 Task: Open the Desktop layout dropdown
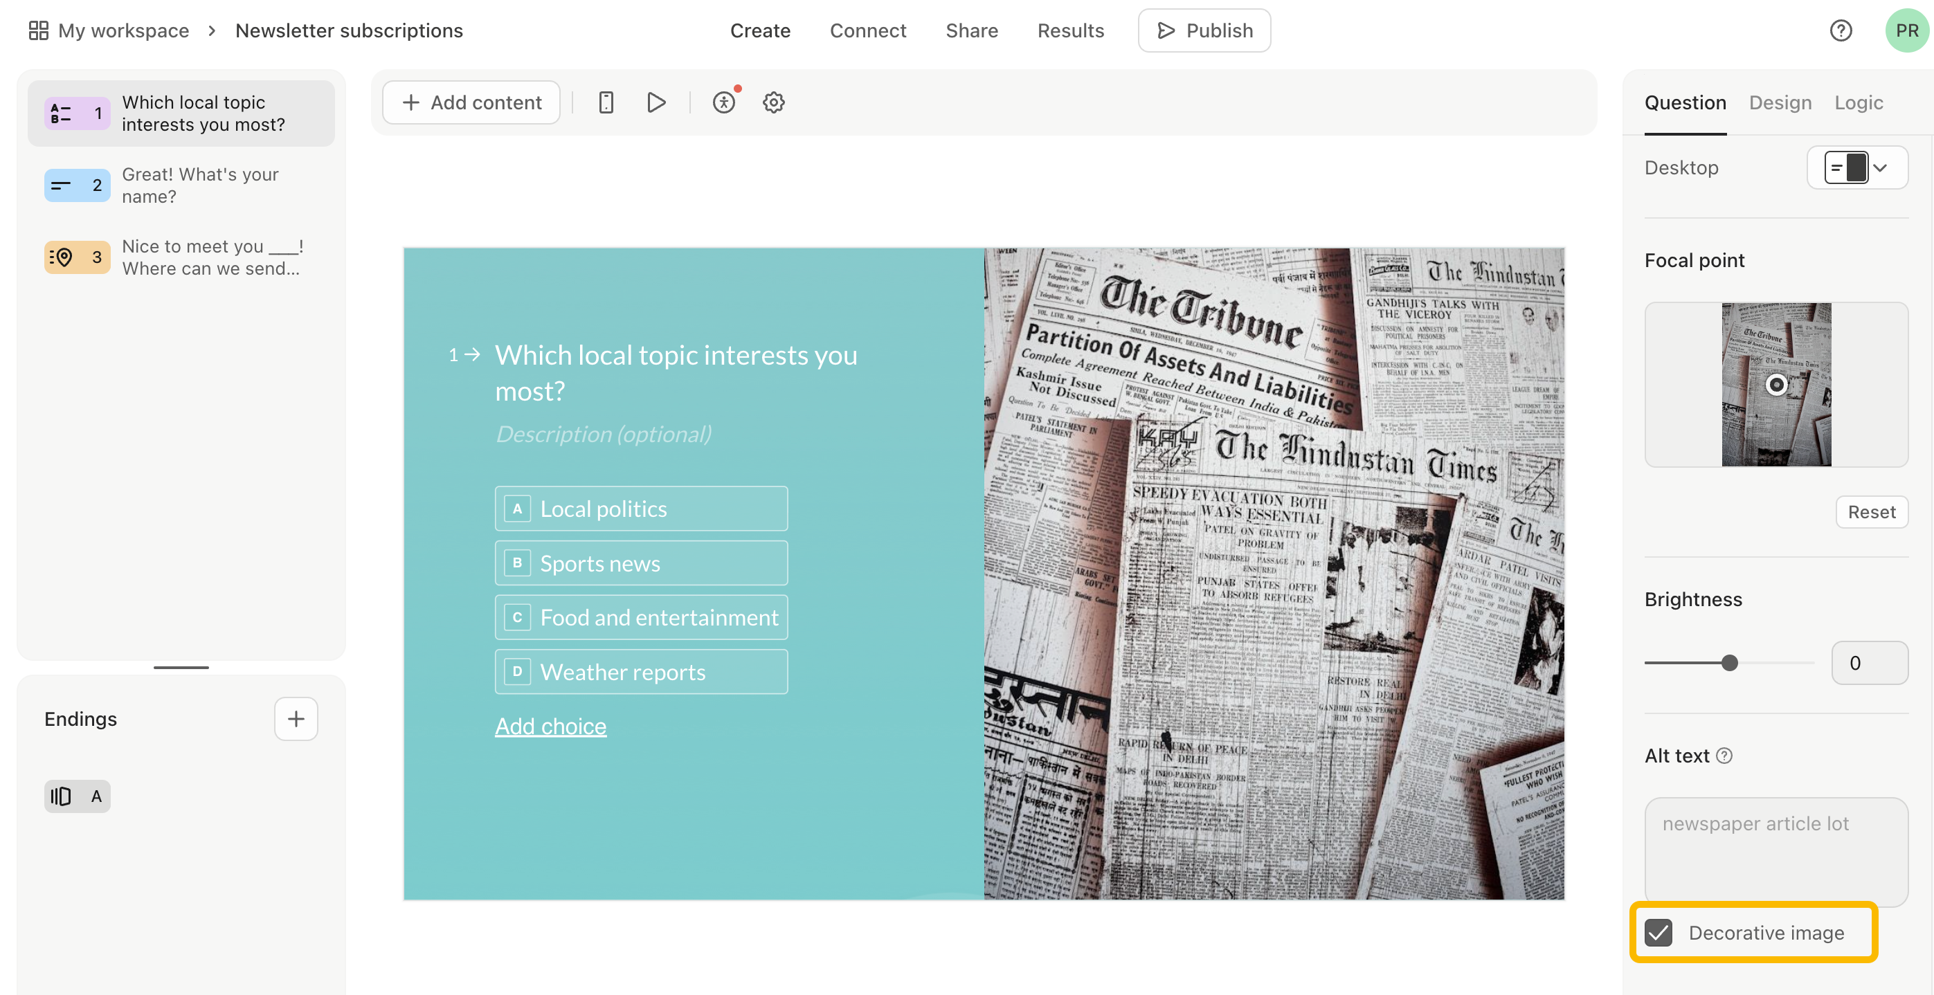[1856, 168]
